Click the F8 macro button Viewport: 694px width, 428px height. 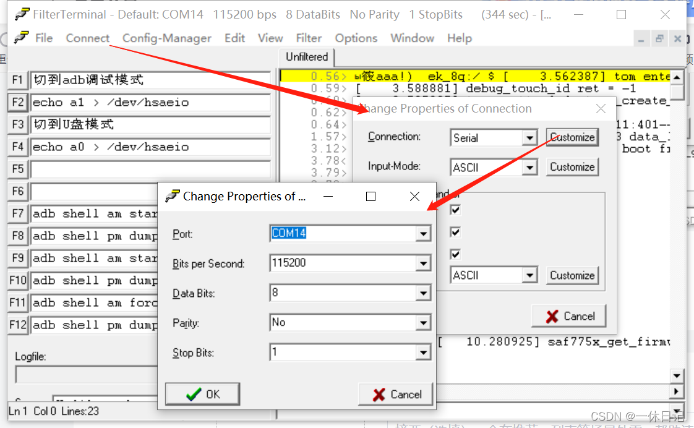pos(18,236)
